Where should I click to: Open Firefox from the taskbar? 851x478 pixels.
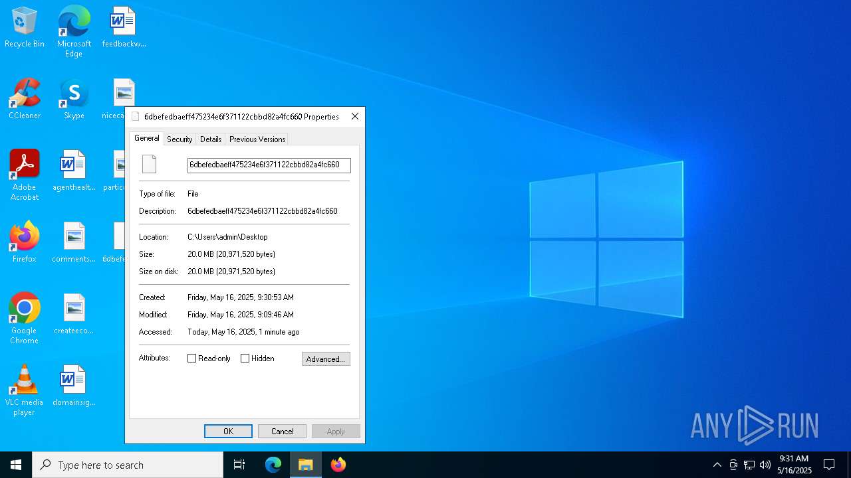click(338, 465)
